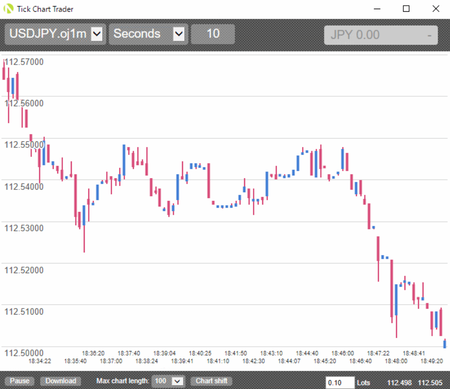Open the Max chart length 100 dropdown
450x389 pixels.
[x=177, y=381]
